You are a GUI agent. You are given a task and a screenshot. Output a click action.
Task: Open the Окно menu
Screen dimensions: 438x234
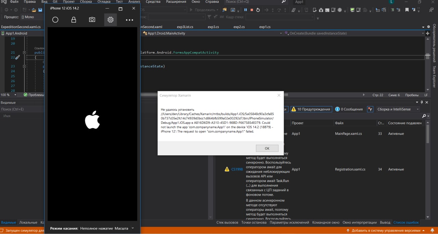196,2
